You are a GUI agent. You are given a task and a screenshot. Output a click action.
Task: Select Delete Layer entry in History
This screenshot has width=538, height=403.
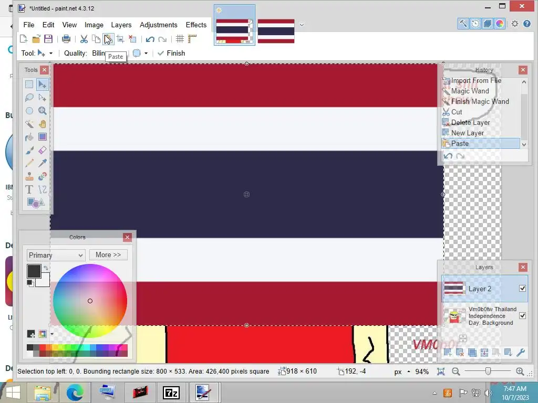coord(470,122)
